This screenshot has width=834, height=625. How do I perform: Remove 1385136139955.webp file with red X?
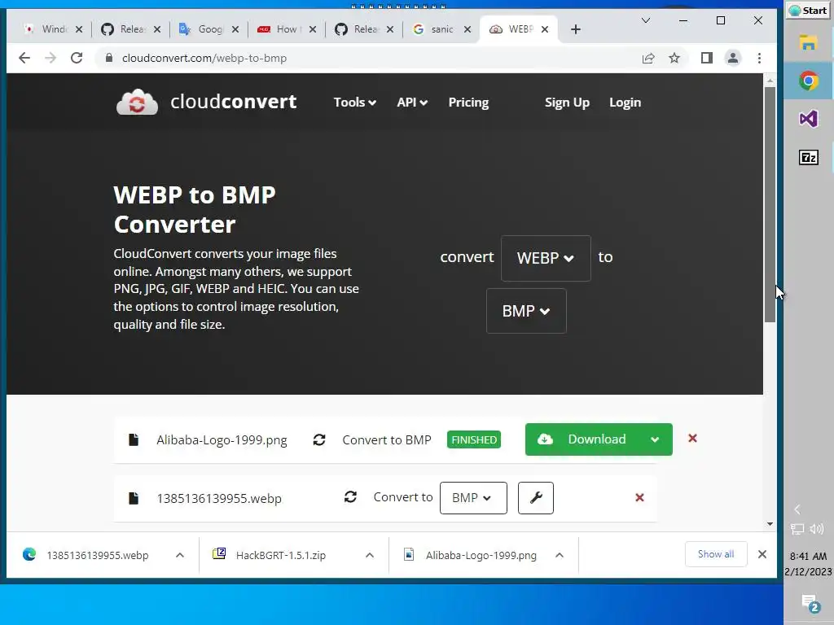pyautogui.click(x=640, y=497)
